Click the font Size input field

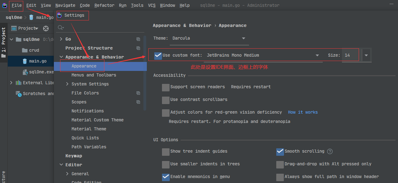351,55
